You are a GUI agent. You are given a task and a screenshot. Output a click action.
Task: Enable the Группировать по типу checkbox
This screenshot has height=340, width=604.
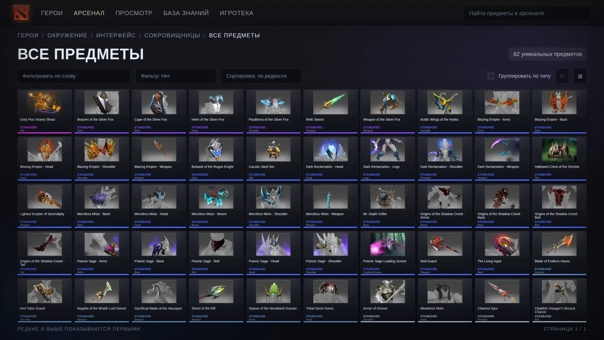click(x=491, y=76)
